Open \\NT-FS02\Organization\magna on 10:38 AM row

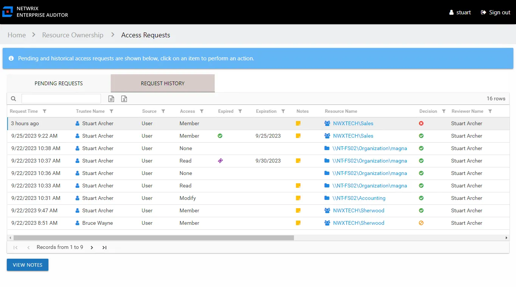coord(370,148)
